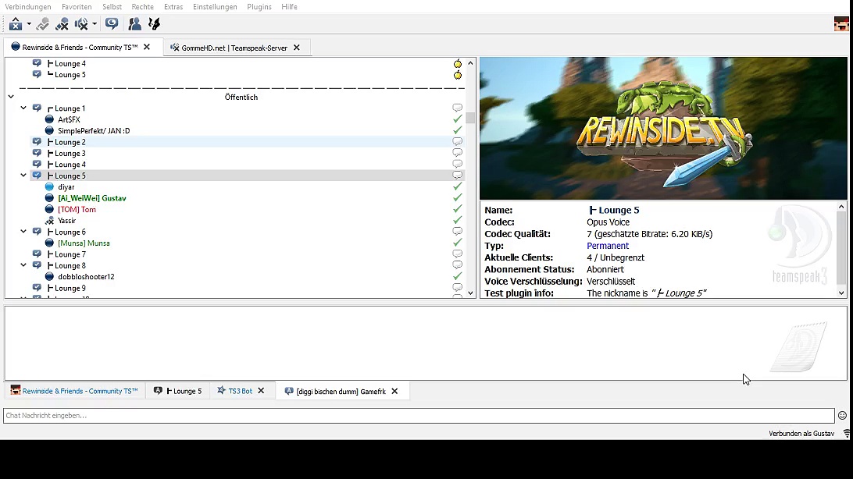Open the emoji smiley picker
Screen dimensions: 853x479
pos(842,416)
